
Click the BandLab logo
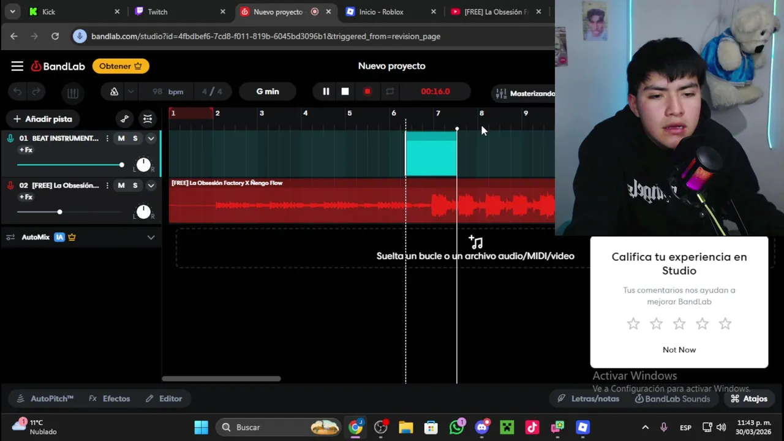tap(58, 66)
